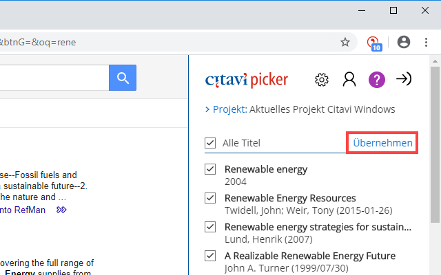Screen dimensions: 441x275
Task: Deselect A Realizable Renewable Energy Future
Action: tap(210, 256)
